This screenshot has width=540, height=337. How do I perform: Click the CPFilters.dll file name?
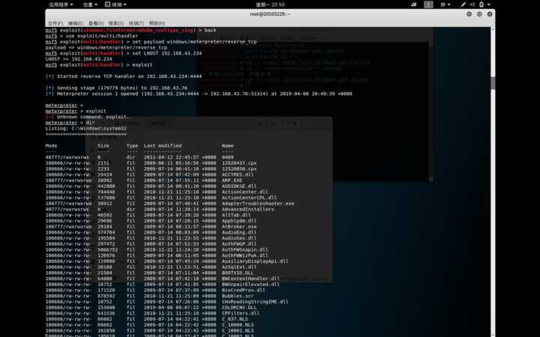click(241, 313)
